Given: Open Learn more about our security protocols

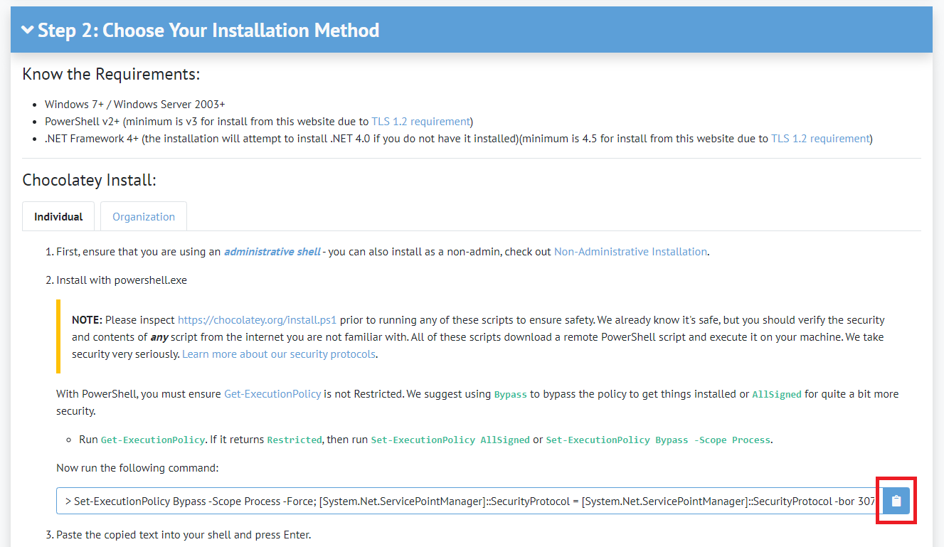Looking at the screenshot, I should [279, 354].
